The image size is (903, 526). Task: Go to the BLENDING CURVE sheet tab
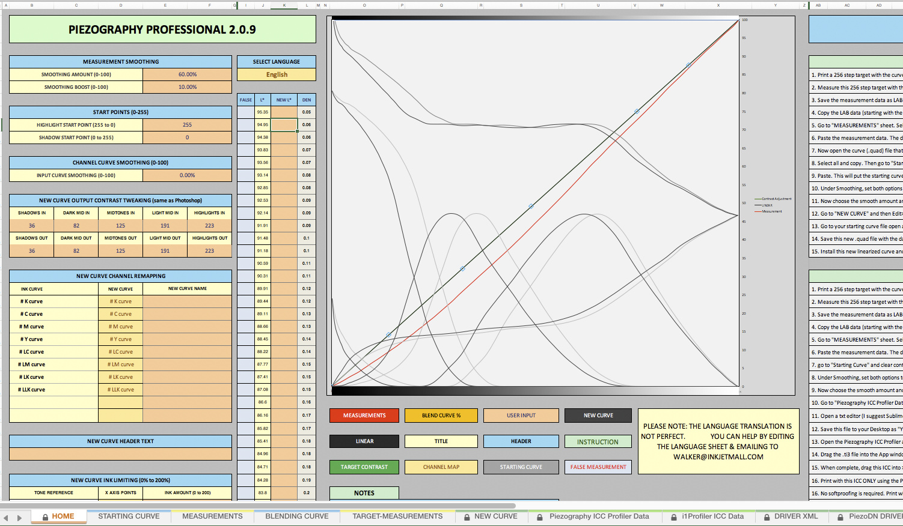tap(297, 516)
